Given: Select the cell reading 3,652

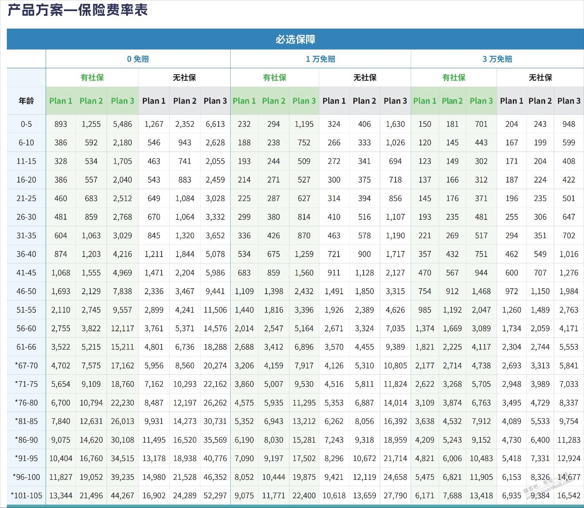Looking at the screenshot, I should (215, 236).
